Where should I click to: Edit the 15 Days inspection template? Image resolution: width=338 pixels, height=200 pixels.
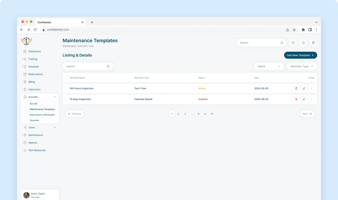coord(304,99)
